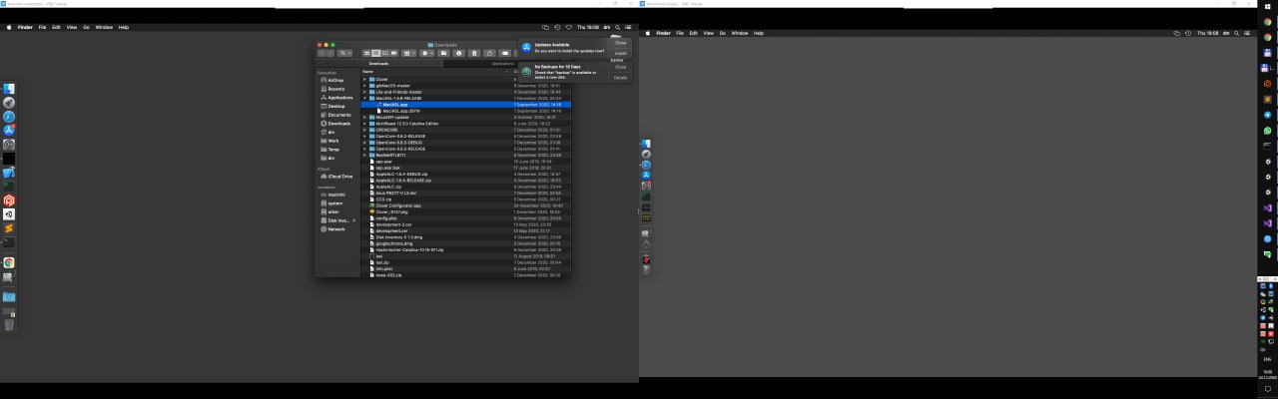This screenshot has height=399, width=1278.
Task: Close the Updates Available notification
Action: click(620, 43)
